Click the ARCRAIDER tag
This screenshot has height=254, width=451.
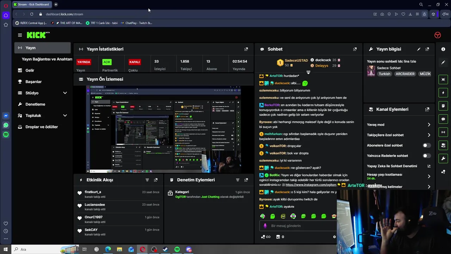[x=405, y=74]
